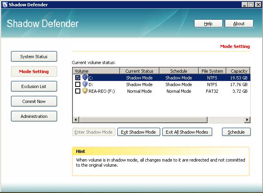Switch to the Administration page

34,116
